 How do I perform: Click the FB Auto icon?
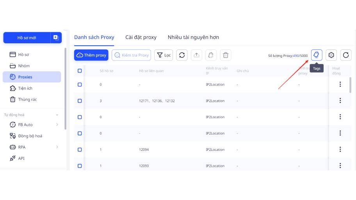(x=13, y=124)
